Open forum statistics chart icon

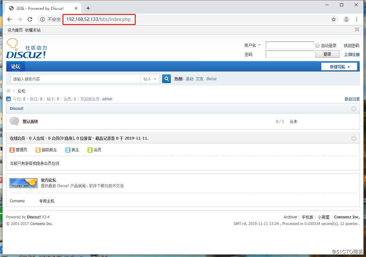pyautogui.click(x=8, y=99)
